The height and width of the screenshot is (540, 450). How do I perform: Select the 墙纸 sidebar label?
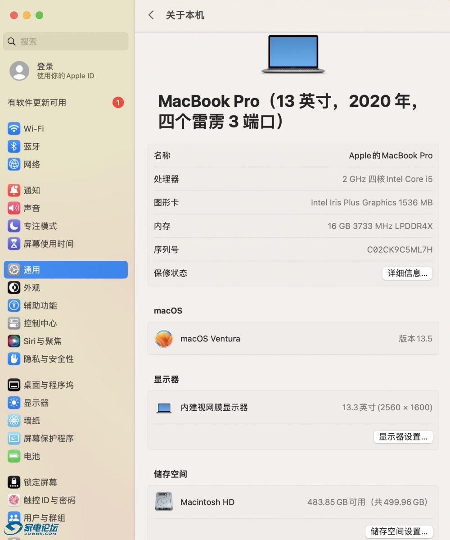[x=31, y=421]
